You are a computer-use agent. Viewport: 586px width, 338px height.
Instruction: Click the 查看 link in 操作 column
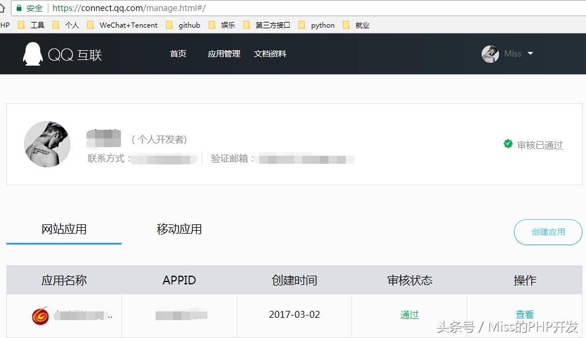coord(524,314)
